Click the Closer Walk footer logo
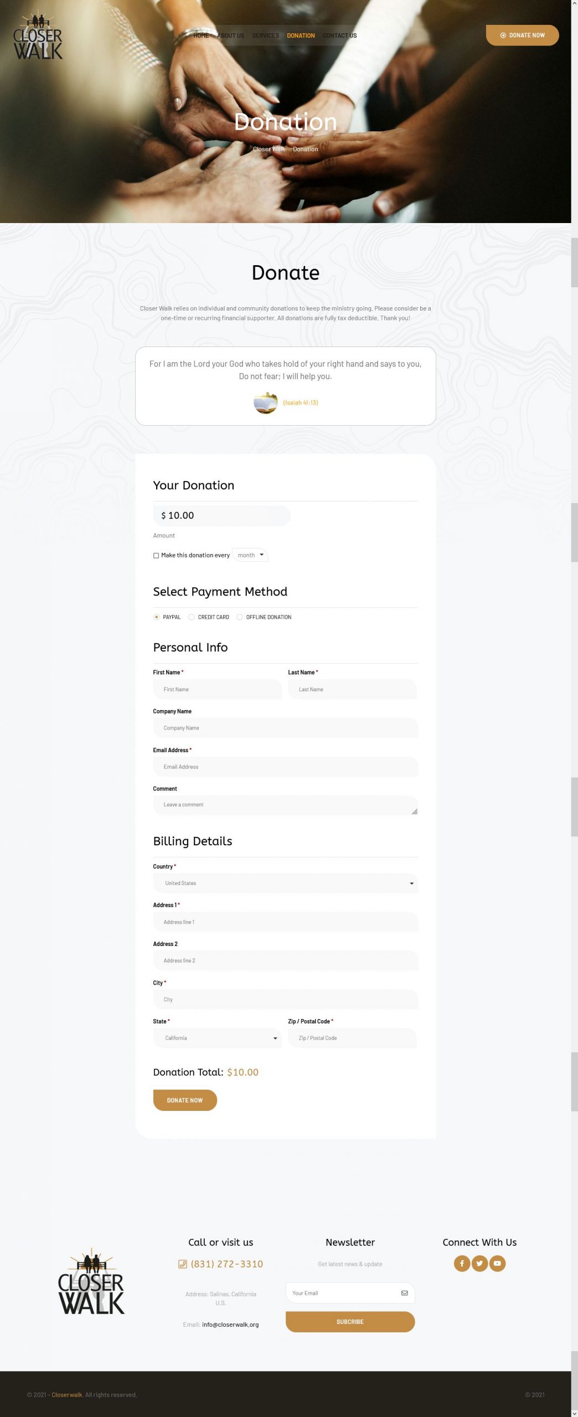The image size is (578, 1417). click(91, 1282)
